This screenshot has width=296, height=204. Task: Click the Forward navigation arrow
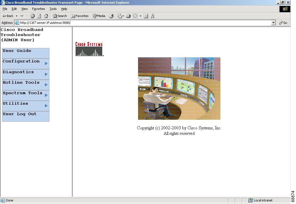coord(22,16)
